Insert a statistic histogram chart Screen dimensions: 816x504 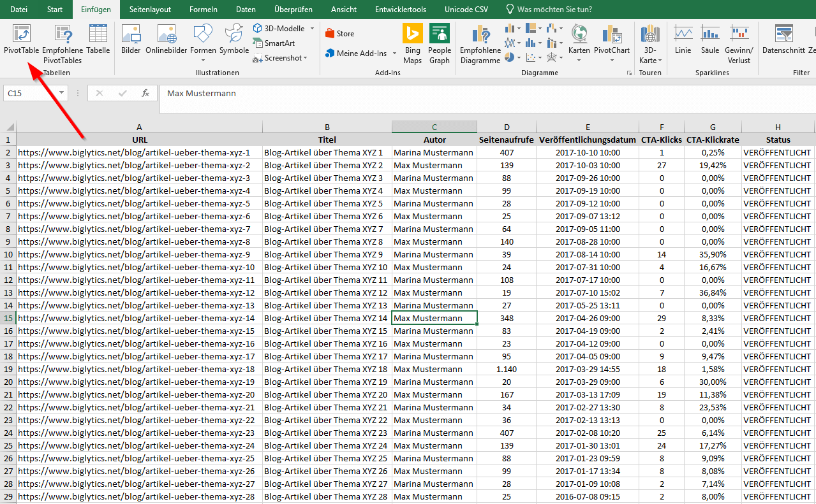[532, 43]
